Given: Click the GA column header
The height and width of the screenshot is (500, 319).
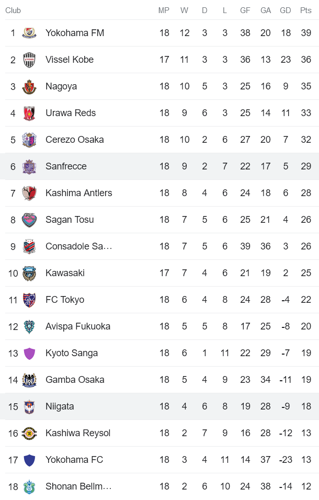Looking at the screenshot, I should click(265, 10).
